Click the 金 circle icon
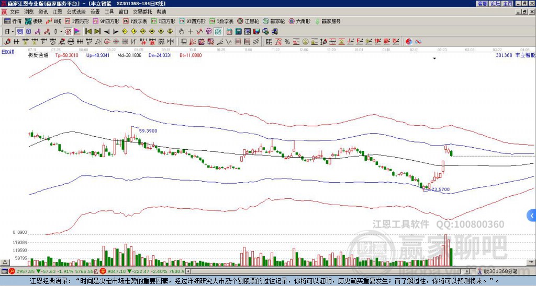 (x=306, y=42)
